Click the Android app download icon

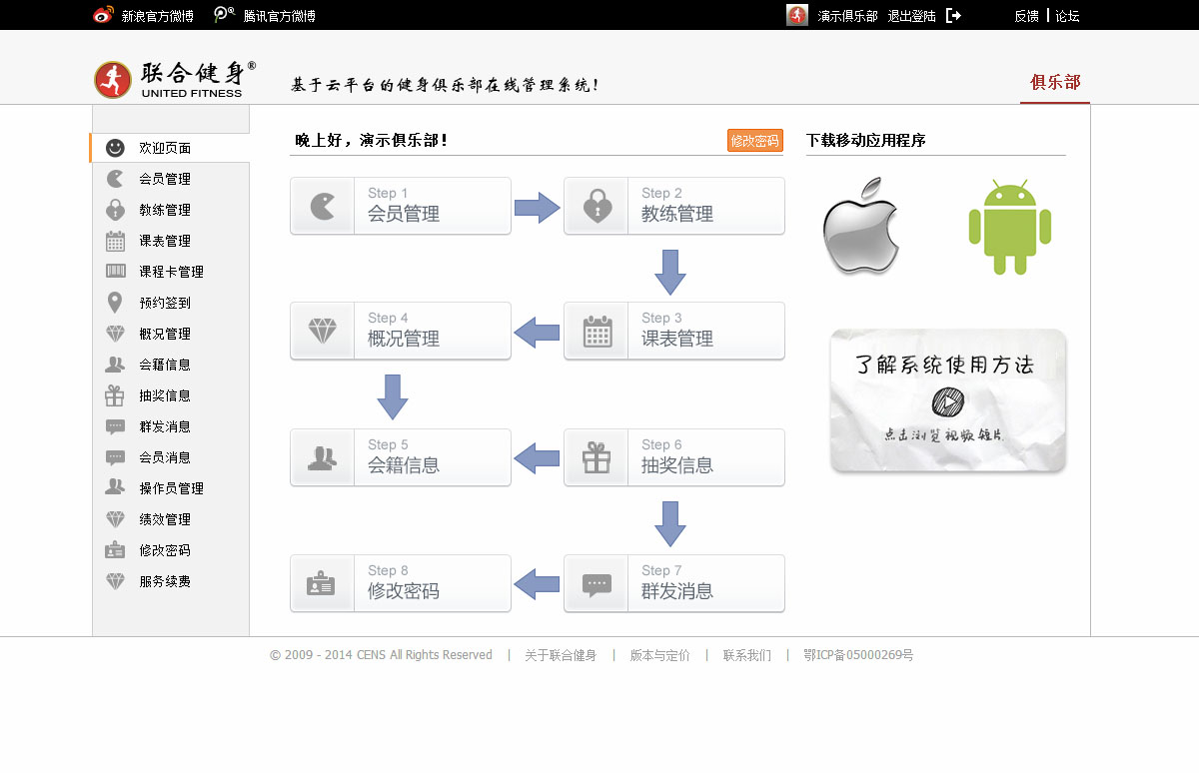click(x=1009, y=227)
